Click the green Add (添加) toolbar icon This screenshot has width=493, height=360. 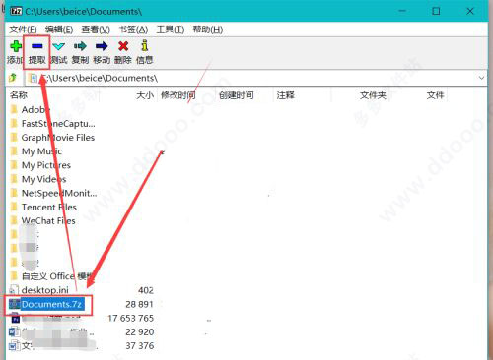coord(16,46)
